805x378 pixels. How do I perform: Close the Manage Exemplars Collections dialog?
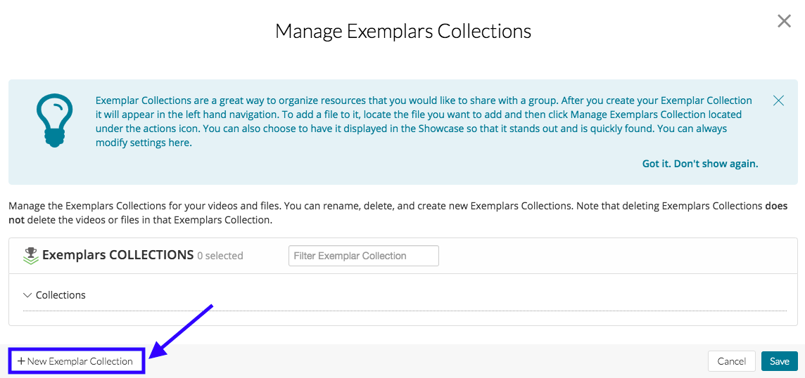point(784,22)
